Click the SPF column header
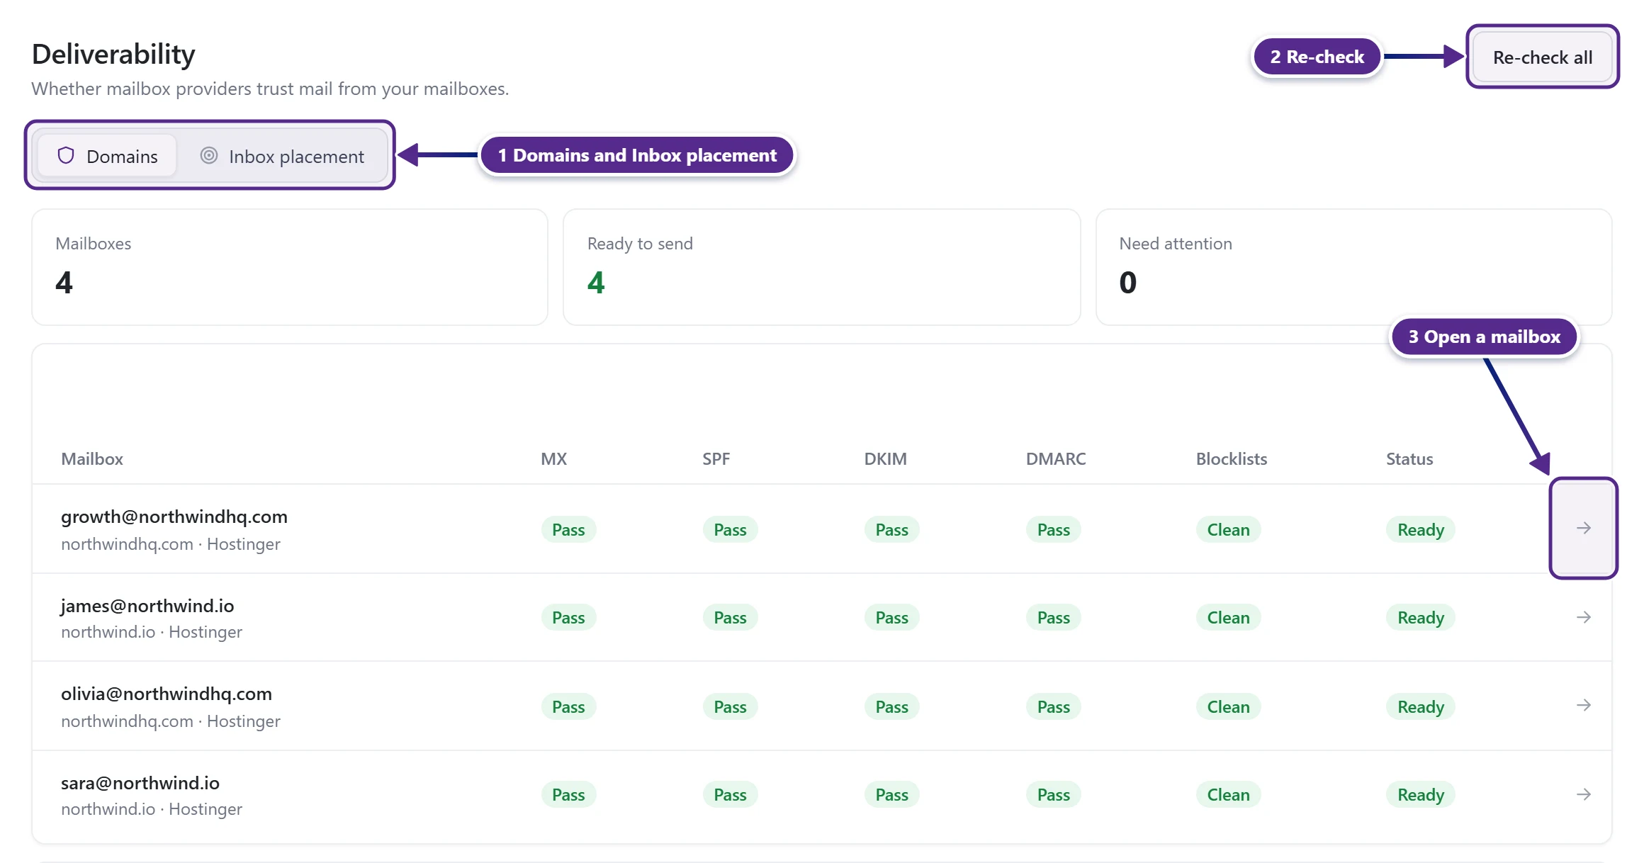This screenshot has height=863, width=1644. (x=716, y=459)
